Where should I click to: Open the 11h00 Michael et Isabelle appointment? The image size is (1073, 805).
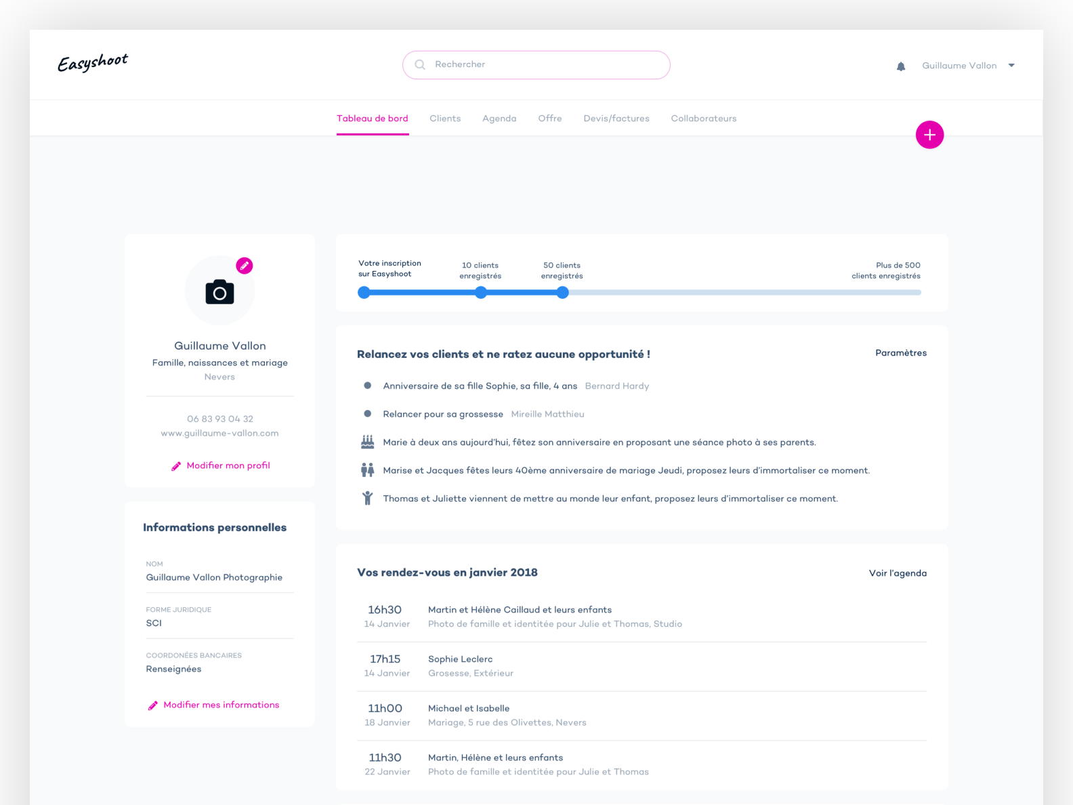pos(641,716)
